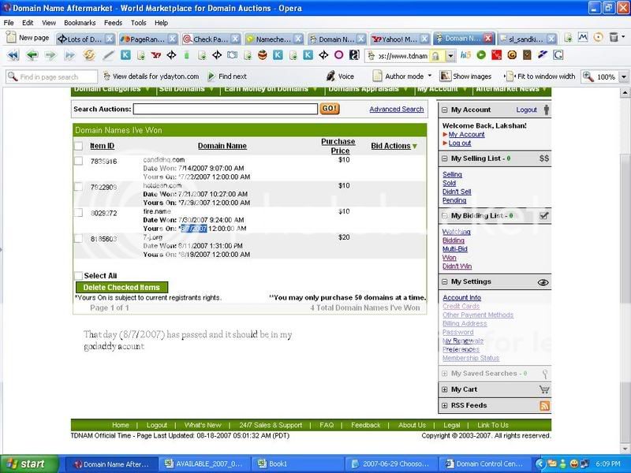
Task: Click the orange circle icon beside trash
Action: pos(598,37)
